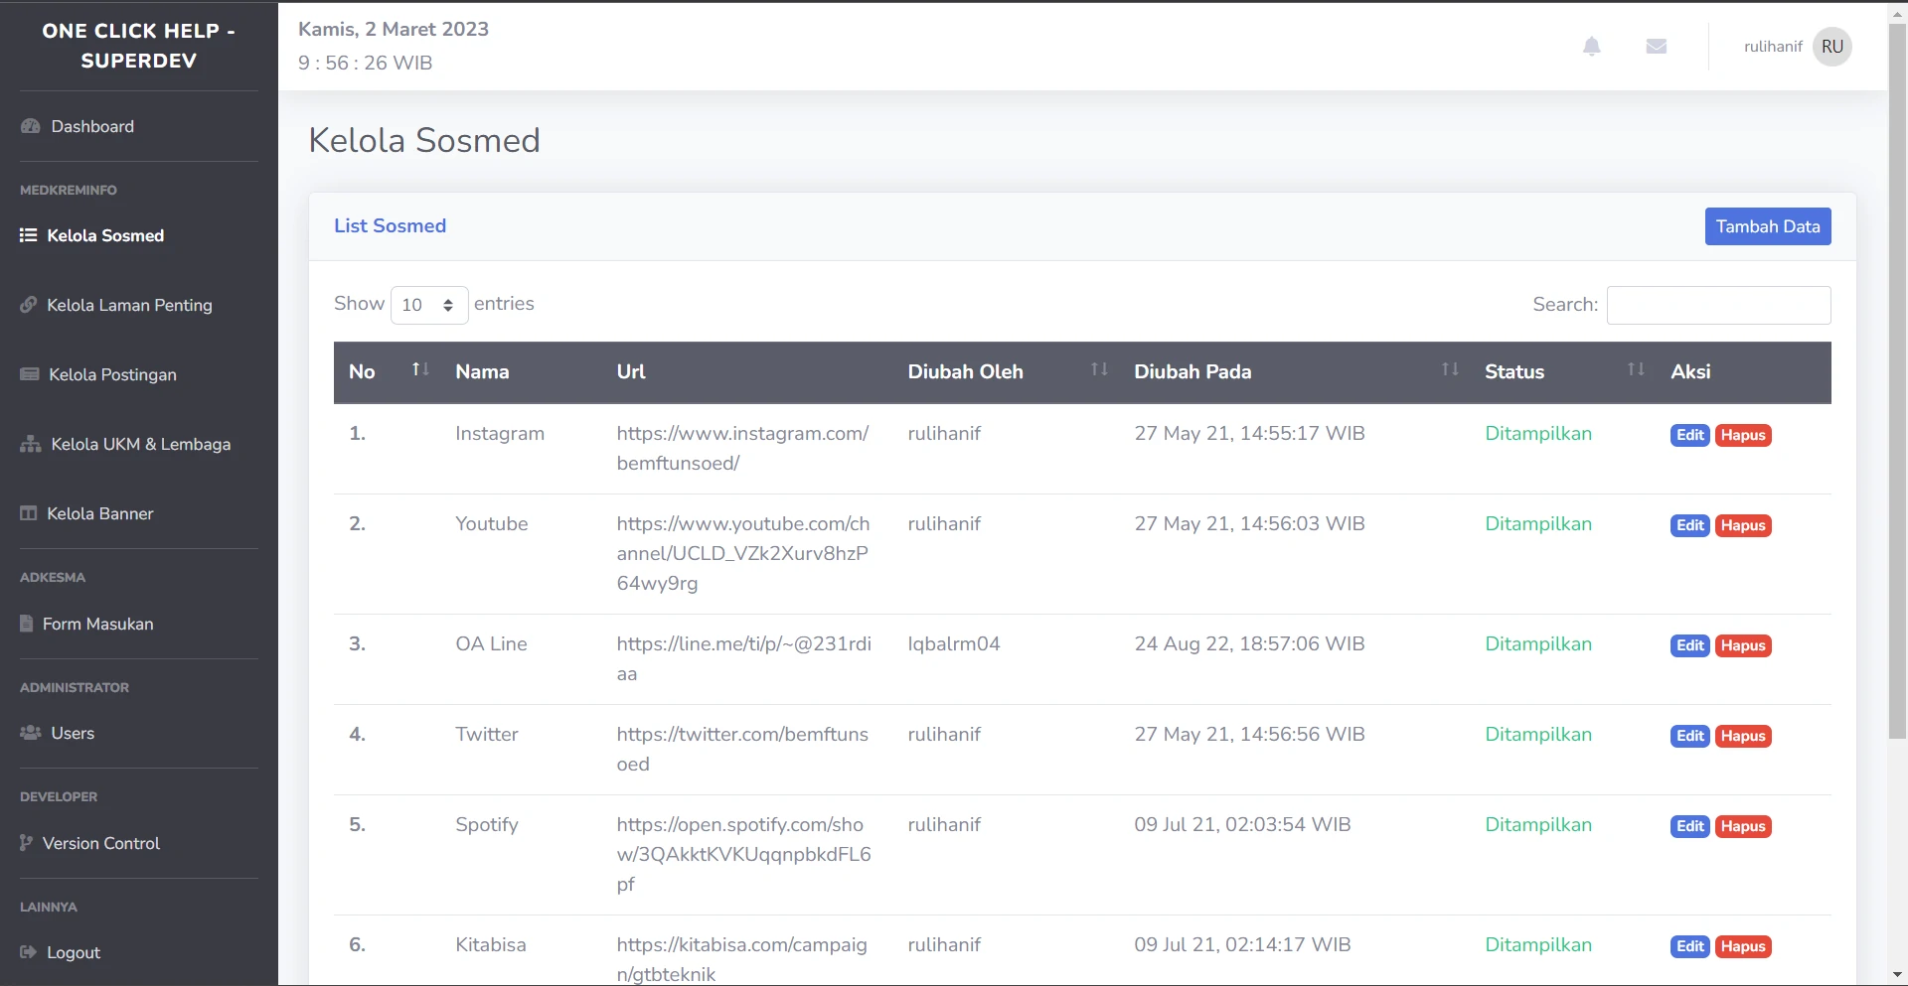Click the Dashboard gauge icon
The image size is (1908, 986).
31,127
